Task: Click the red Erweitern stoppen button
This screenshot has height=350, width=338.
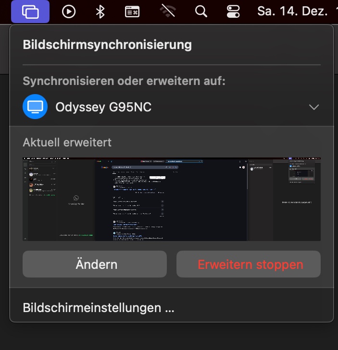Action: click(249, 264)
